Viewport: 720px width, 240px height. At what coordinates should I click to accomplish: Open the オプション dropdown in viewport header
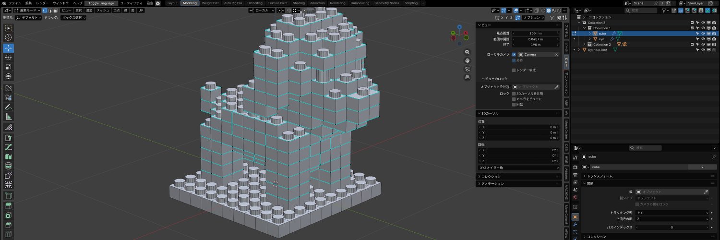click(533, 17)
